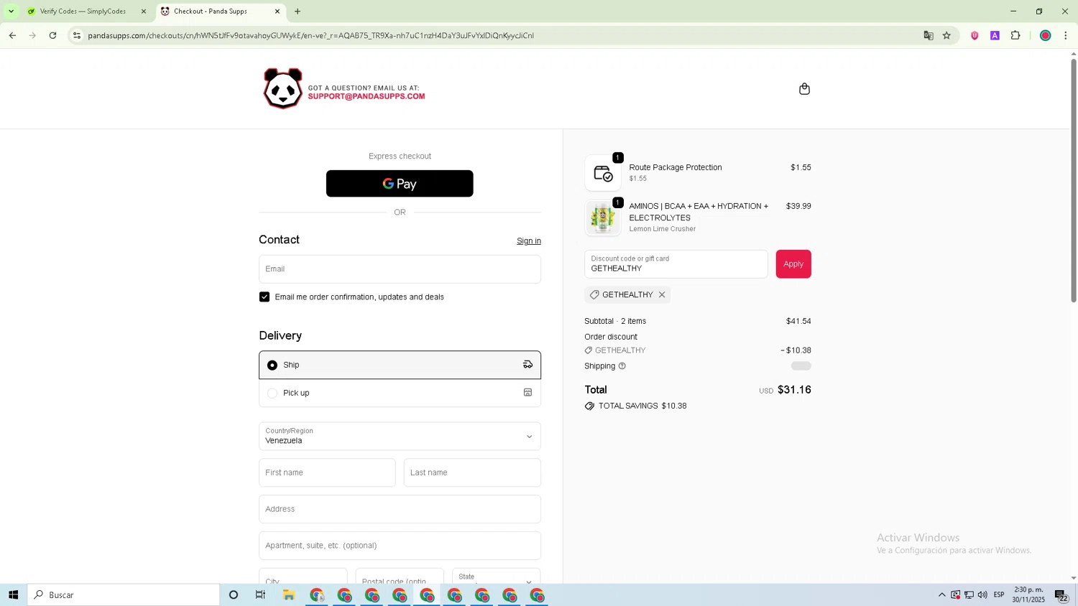Screen dimensions: 1078x606
Task: Open the State dropdown
Action: (x=496, y=576)
